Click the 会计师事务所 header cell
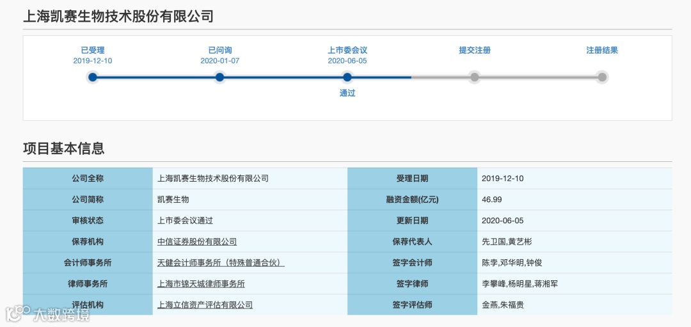Screen dimensions: 691x327 click(x=88, y=263)
